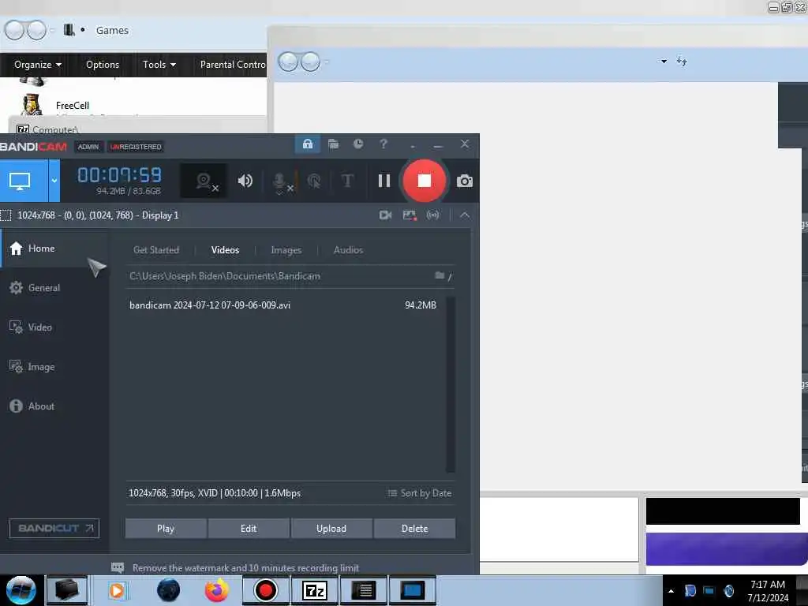Image resolution: width=808 pixels, height=606 pixels.
Task: Click the Upload button
Action: click(x=331, y=528)
